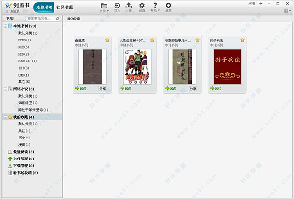Click the 最近阅读 open-book icon

point(10,152)
